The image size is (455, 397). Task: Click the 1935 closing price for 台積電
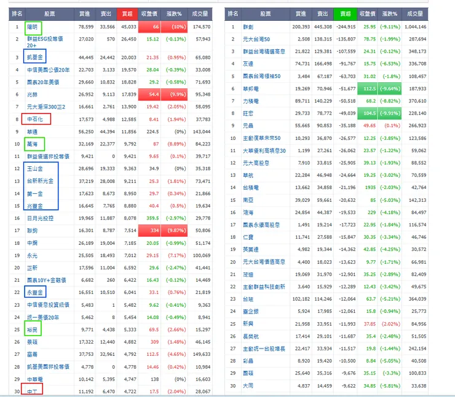[x=371, y=188]
